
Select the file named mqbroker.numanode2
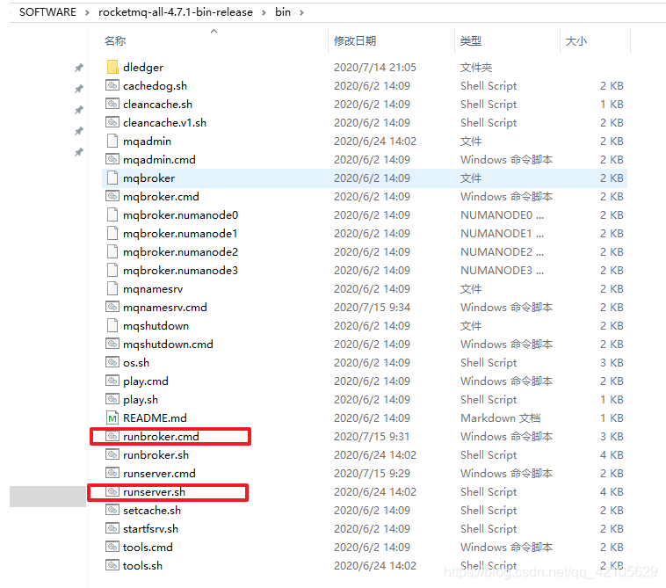coord(180,252)
